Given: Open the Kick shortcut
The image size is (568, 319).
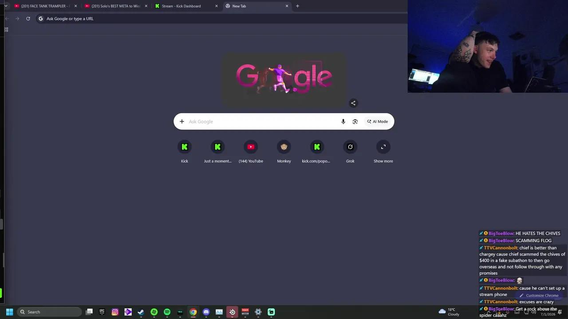Looking at the screenshot, I should click(185, 152).
